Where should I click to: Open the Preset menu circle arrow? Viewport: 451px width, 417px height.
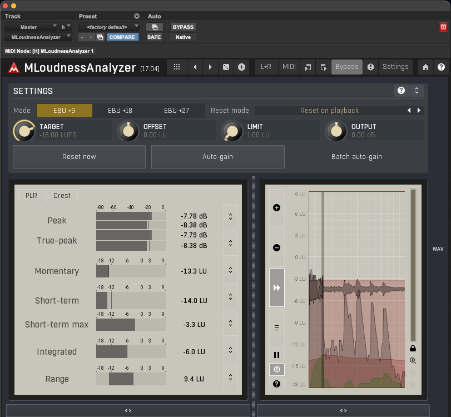point(137,16)
